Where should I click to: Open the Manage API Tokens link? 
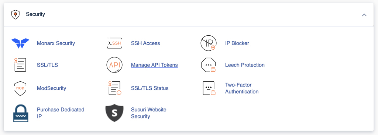(x=154, y=65)
